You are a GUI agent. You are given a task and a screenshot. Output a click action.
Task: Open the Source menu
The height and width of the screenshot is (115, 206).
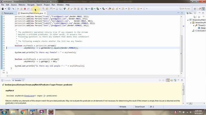[14, 5]
